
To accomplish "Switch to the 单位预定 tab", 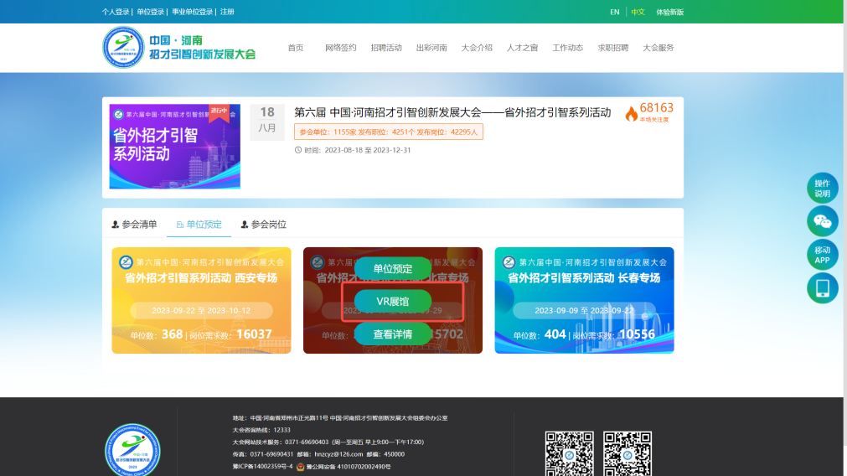I will (x=199, y=225).
